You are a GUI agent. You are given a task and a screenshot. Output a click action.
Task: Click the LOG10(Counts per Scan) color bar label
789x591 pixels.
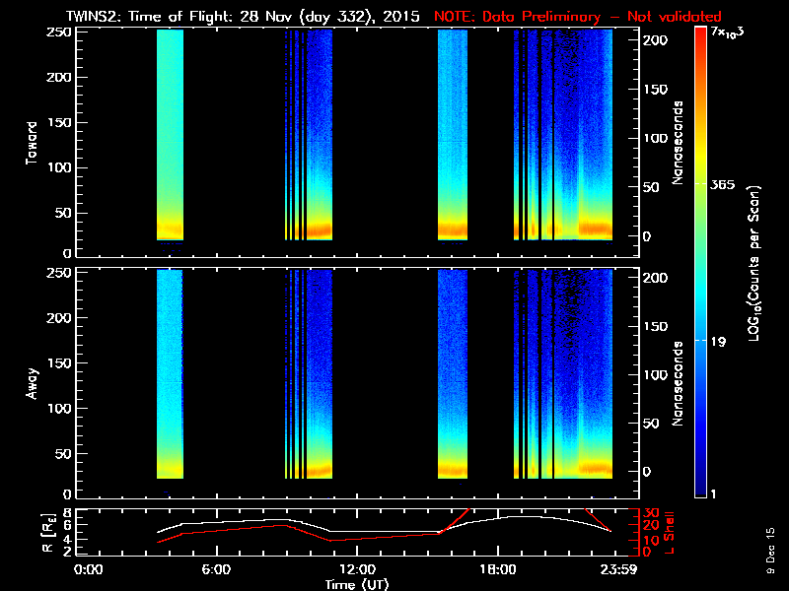click(x=753, y=263)
